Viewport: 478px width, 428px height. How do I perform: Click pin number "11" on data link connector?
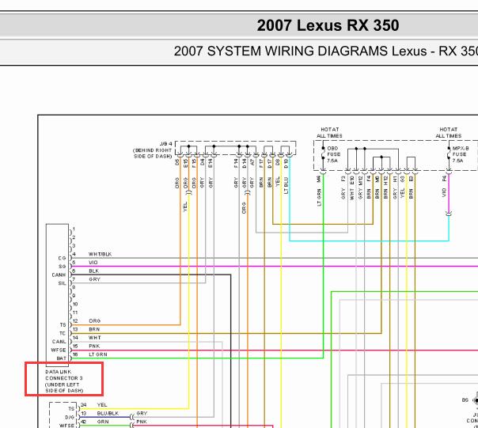pyautogui.click(x=75, y=312)
